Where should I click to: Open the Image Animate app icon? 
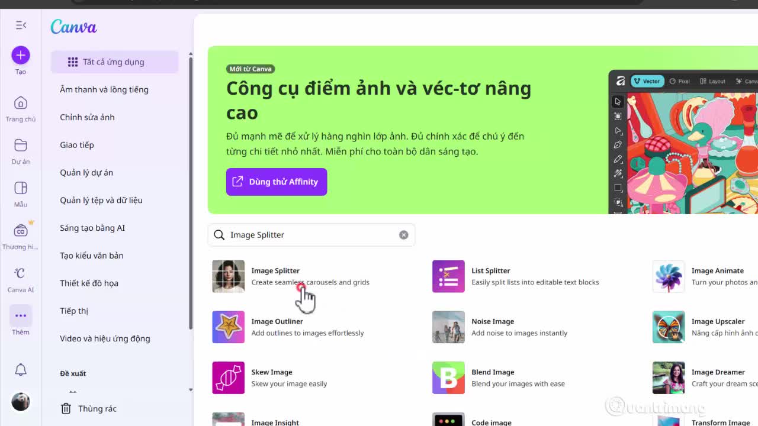pyautogui.click(x=669, y=276)
